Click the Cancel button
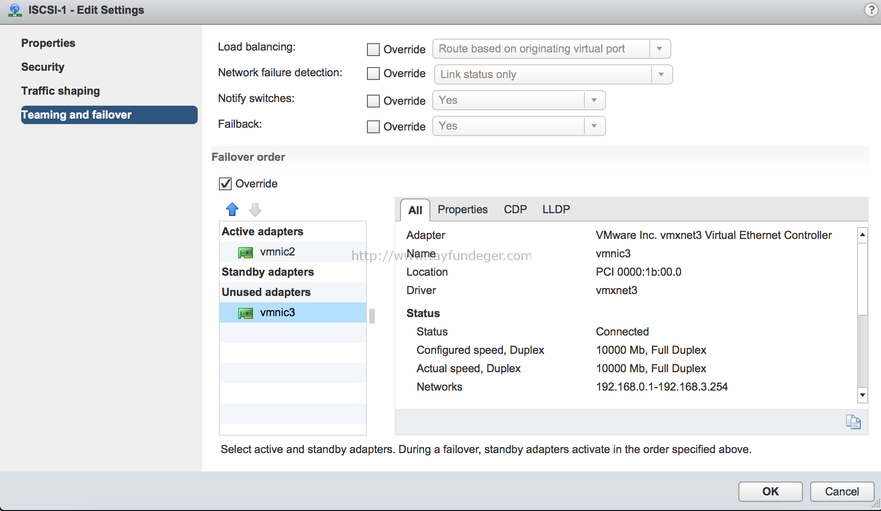The height and width of the screenshot is (511, 881). [842, 492]
